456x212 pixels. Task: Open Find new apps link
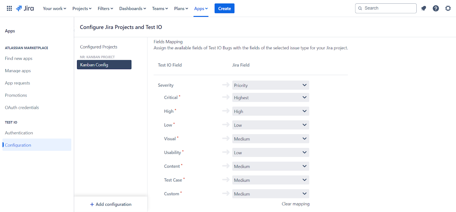19,58
